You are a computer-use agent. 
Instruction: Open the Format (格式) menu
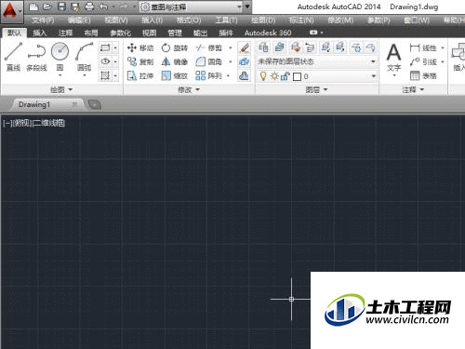(x=189, y=20)
